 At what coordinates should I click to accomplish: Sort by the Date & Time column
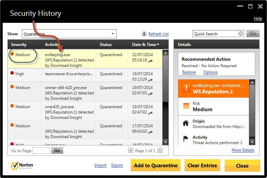(x=146, y=45)
